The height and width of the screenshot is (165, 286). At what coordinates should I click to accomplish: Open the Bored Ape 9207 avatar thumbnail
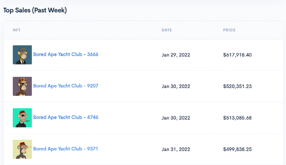point(22,86)
